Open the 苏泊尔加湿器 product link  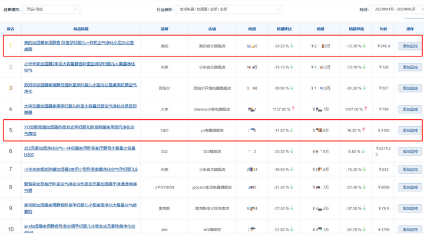[80, 88]
